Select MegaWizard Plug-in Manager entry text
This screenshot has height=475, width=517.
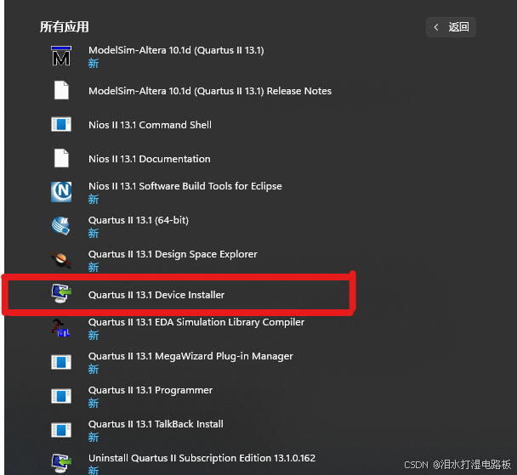(190, 356)
